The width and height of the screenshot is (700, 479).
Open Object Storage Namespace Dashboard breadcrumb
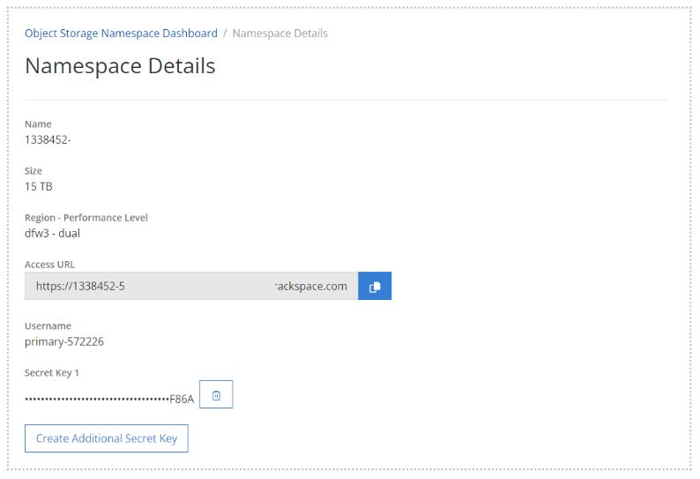(121, 34)
